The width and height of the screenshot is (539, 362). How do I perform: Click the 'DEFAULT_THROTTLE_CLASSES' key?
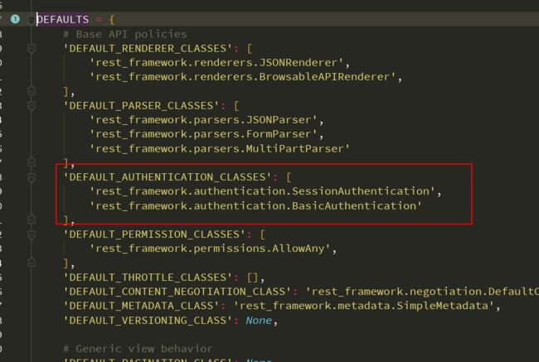pos(148,278)
